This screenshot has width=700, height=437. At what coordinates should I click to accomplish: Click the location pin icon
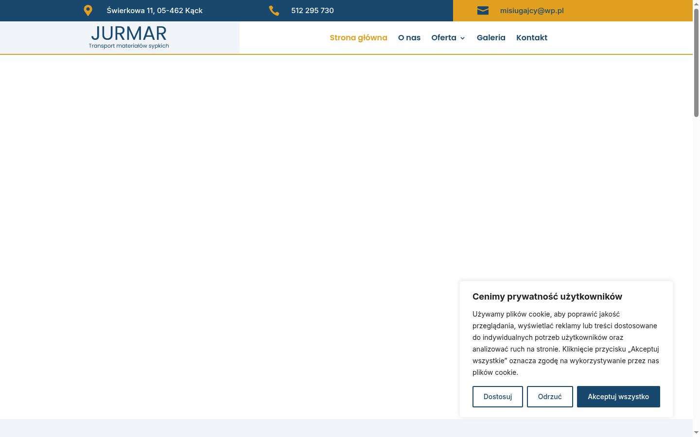point(88,11)
